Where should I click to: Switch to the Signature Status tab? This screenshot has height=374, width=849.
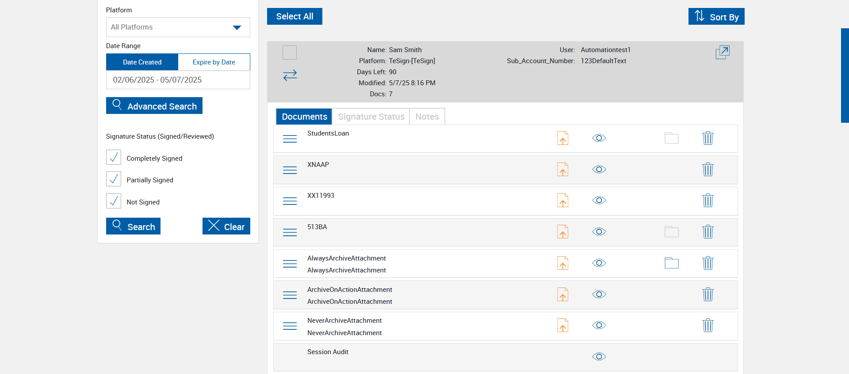[371, 117]
